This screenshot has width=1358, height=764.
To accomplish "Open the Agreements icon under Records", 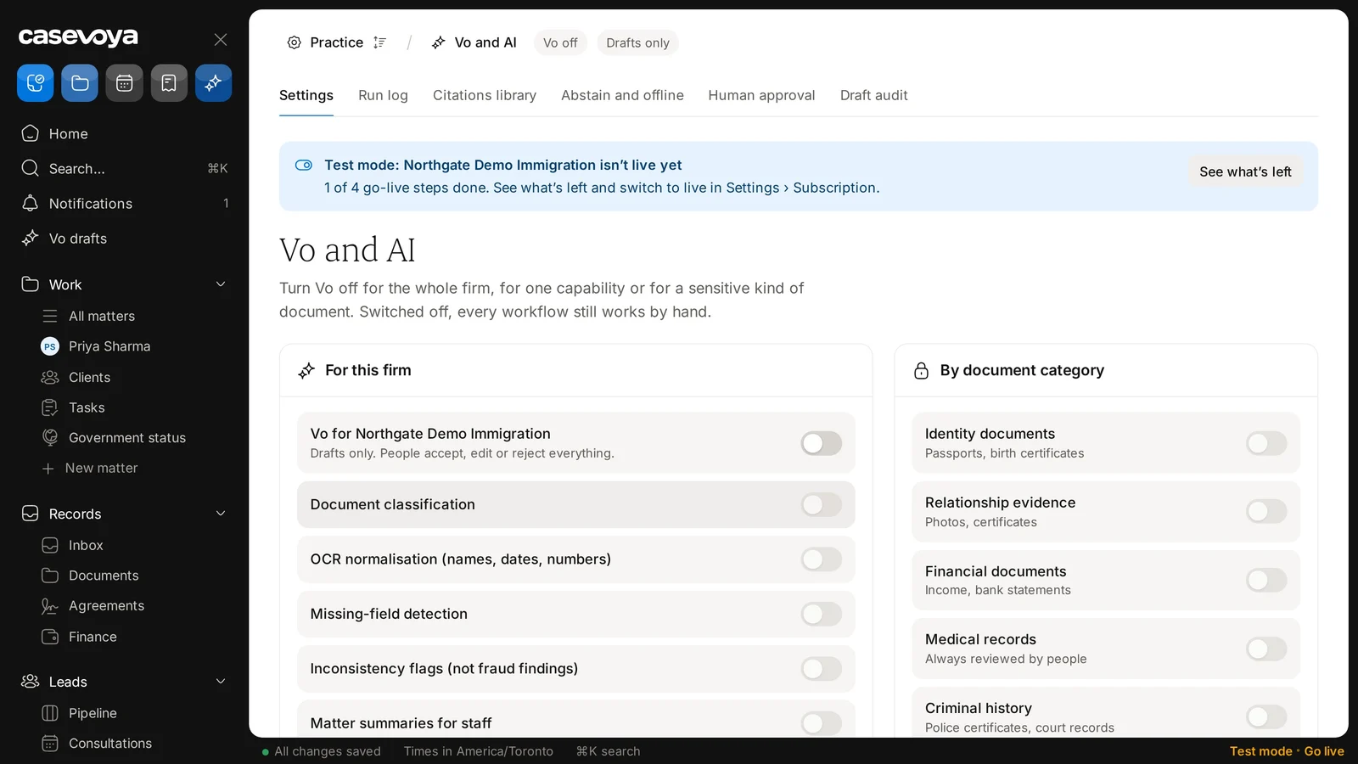I will point(50,606).
